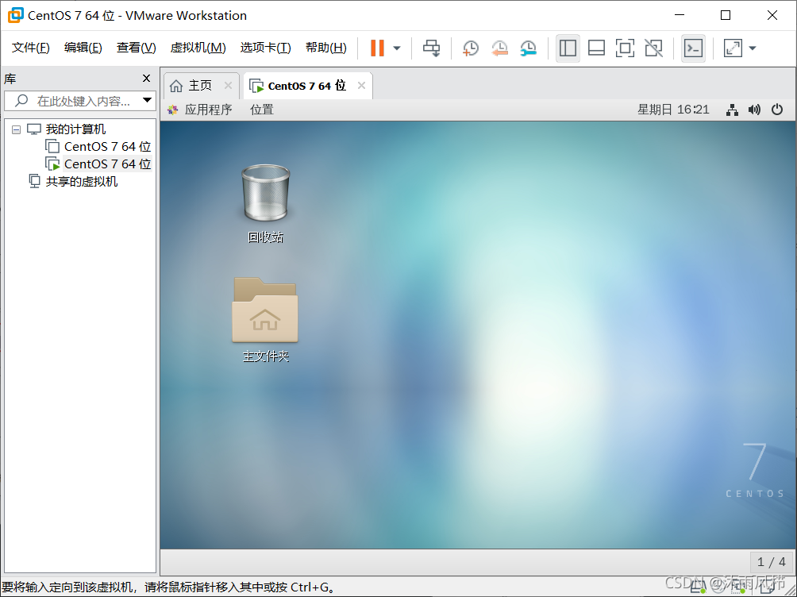This screenshot has width=797, height=597.
Task: Take a snapshot of the virtual machine
Action: point(471,48)
